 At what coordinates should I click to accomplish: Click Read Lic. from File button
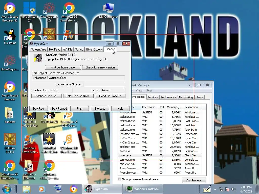click(110, 96)
